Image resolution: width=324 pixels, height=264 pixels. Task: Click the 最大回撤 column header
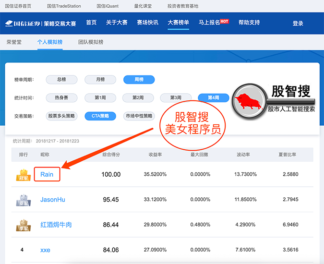point(199,155)
